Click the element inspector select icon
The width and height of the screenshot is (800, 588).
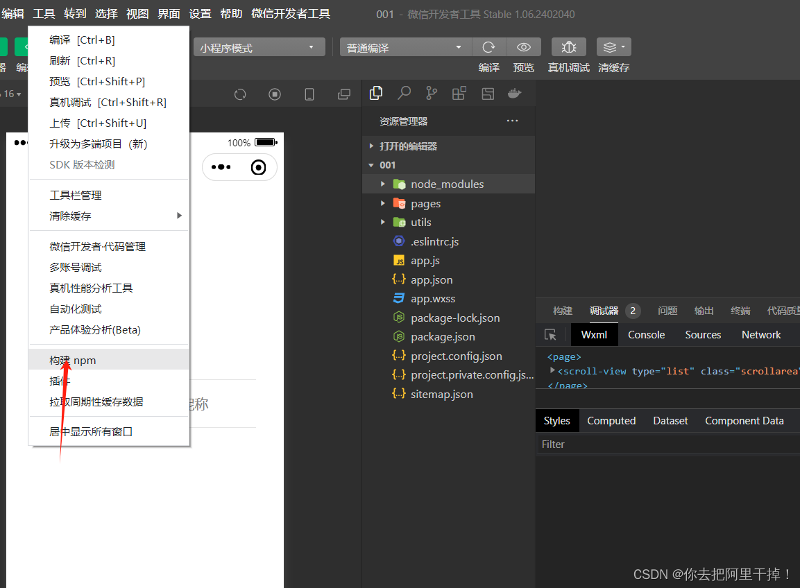550,334
